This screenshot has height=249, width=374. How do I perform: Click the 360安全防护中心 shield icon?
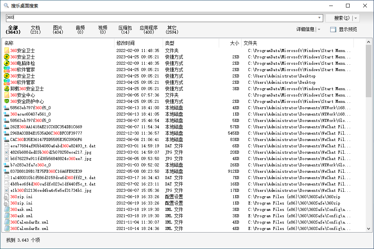pyautogui.click(x=7, y=101)
